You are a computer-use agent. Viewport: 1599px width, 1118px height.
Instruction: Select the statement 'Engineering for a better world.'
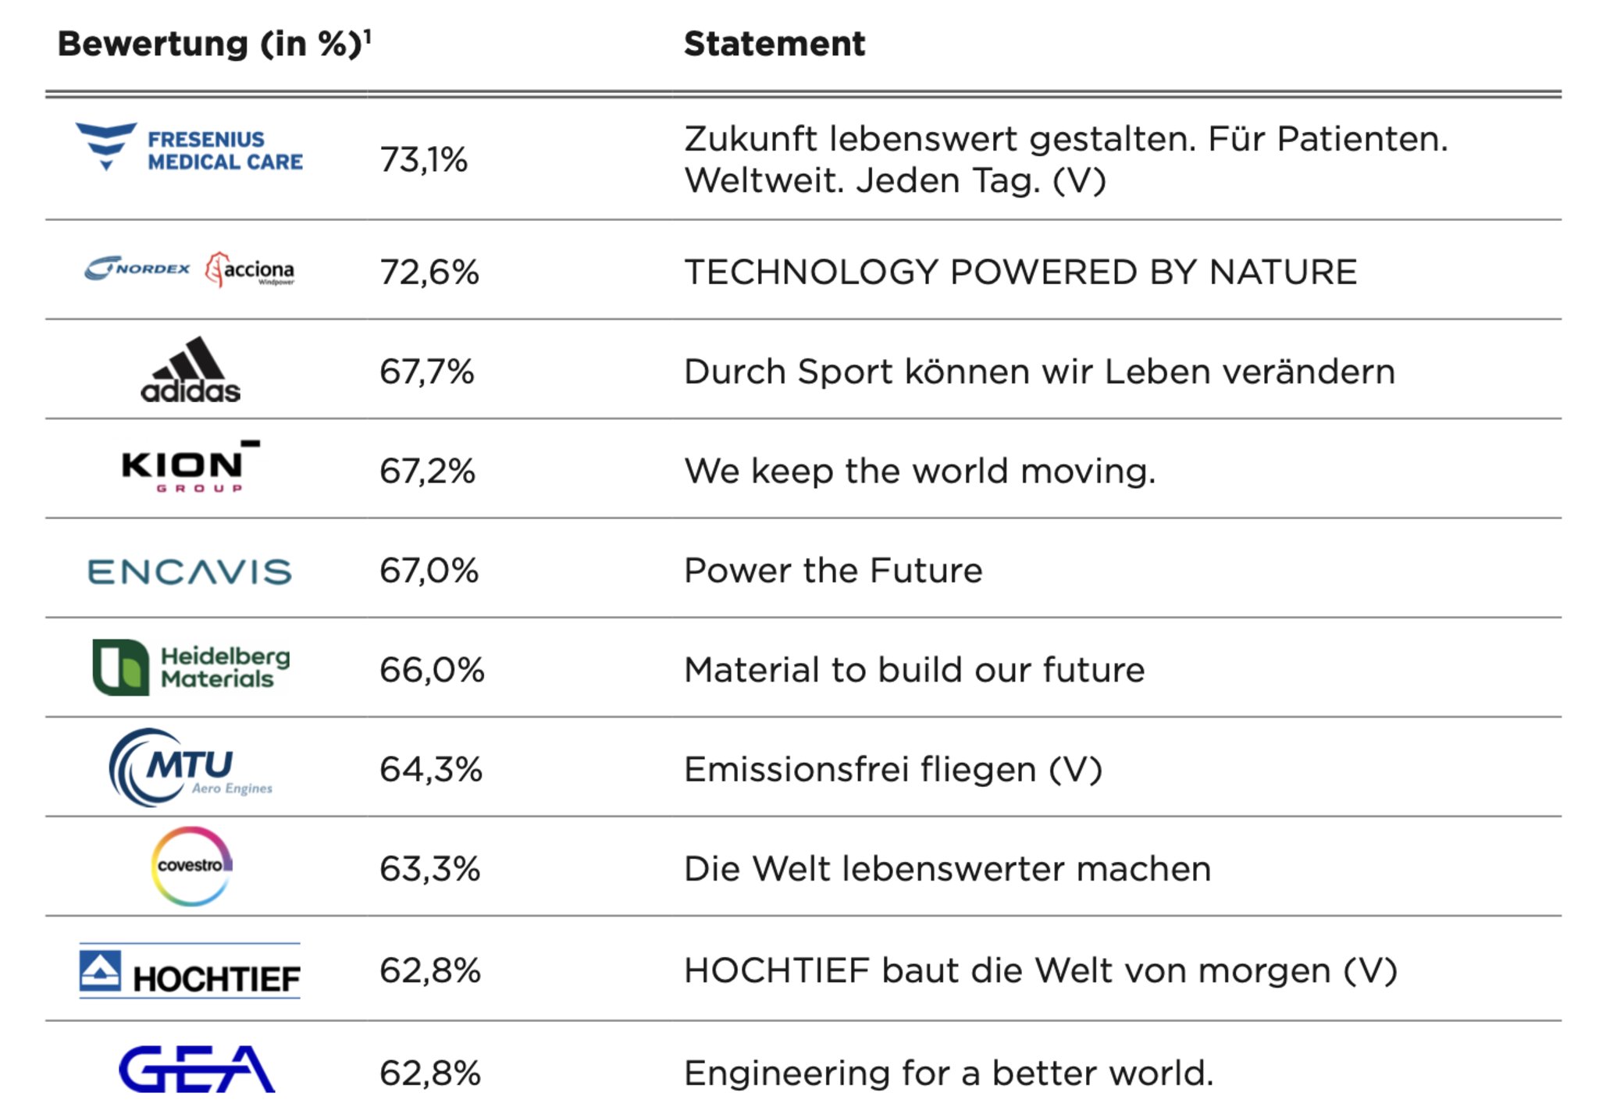click(x=949, y=1073)
